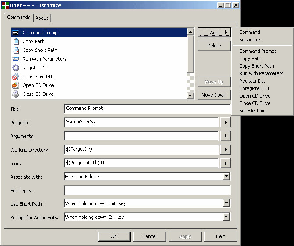The height and width of the screenshot is (246, 294).
Task: Click the Open CD Drive icon
Action: click(x=16, y=85)
